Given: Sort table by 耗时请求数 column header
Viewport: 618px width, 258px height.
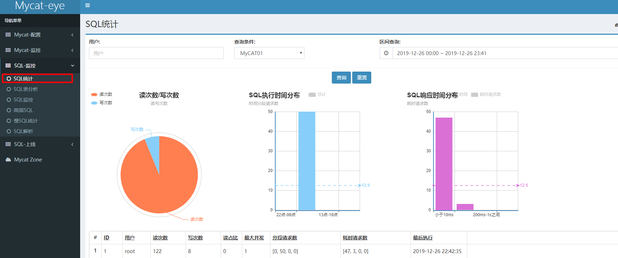Looking at the screenshot, I should (355, 238).
